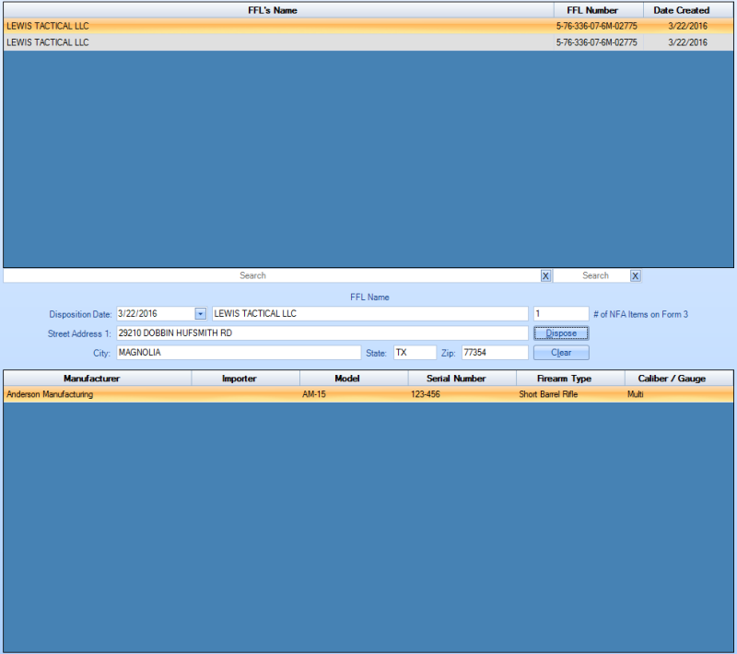
Task: Select the gray LEWIS TACTICAL LLC row
Action: coord(368,42)
